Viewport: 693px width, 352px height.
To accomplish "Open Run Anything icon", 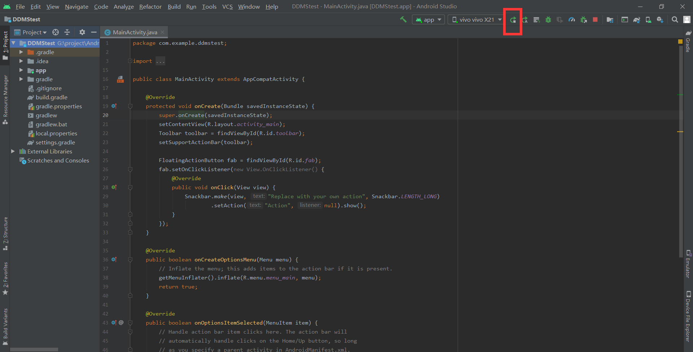I will (x=625, y=20).
